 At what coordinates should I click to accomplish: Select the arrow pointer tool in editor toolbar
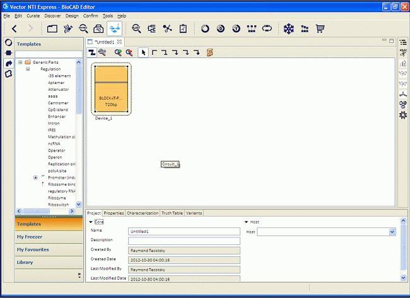point(143,52)
